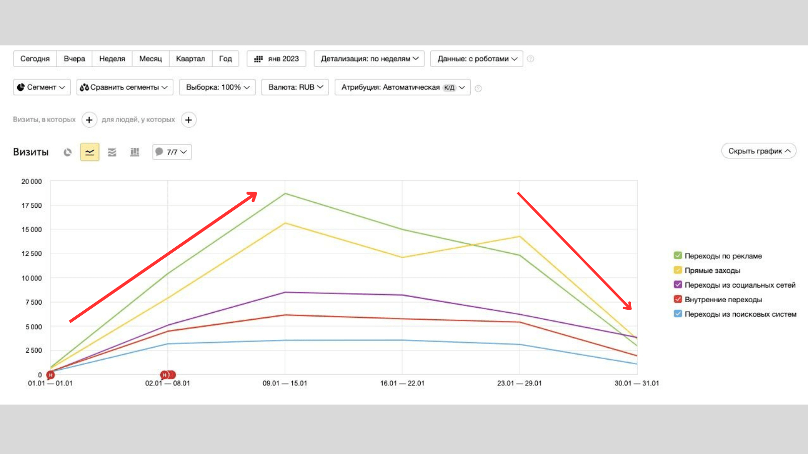Click the 'Визиты, в которых' label
Image resolution: width=808 pixels, height=454 pixels.
[44, 120]
